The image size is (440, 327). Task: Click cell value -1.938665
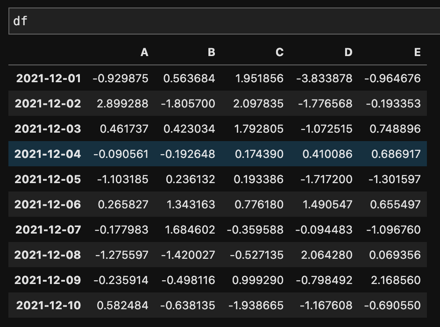[256, 306]
